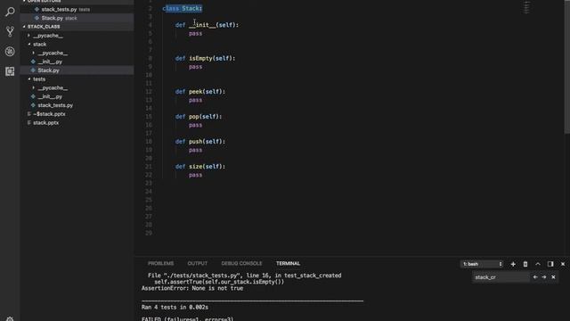Click the isEmpty method definition
The width and height of the screenshot is (570, 321).
tap(206, 58)
